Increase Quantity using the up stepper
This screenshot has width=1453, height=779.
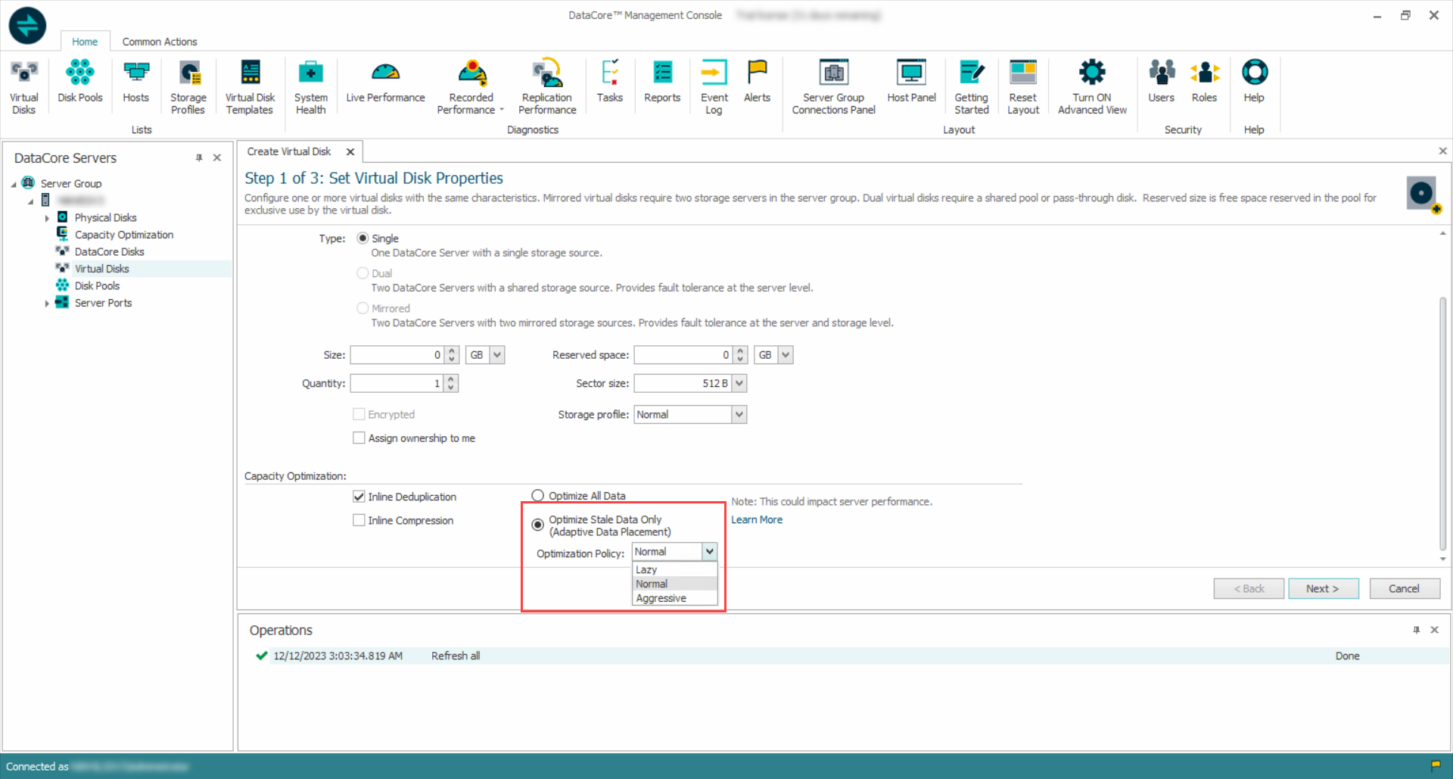pos(451,379)
